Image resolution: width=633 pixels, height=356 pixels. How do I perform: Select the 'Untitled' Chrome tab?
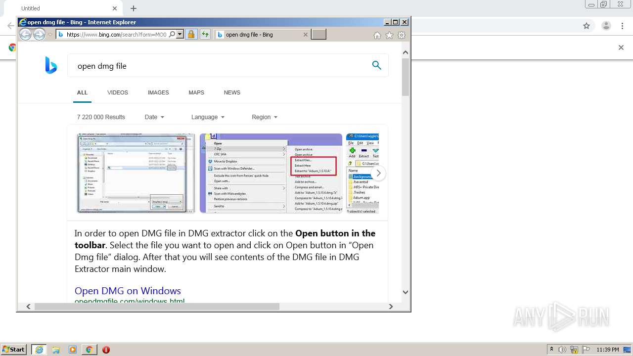pyautogui.click(x=63, y=8)
